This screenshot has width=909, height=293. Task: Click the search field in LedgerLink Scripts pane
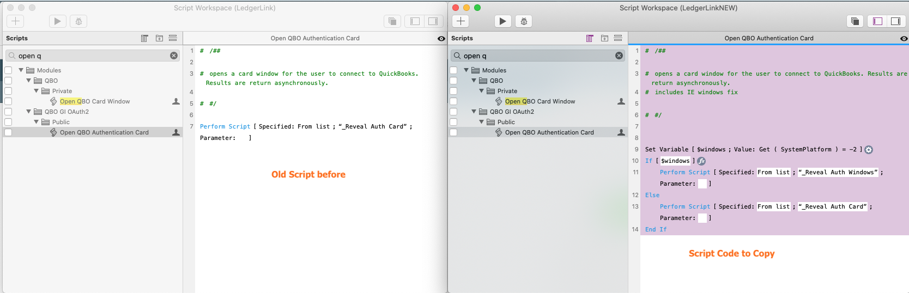93,56
